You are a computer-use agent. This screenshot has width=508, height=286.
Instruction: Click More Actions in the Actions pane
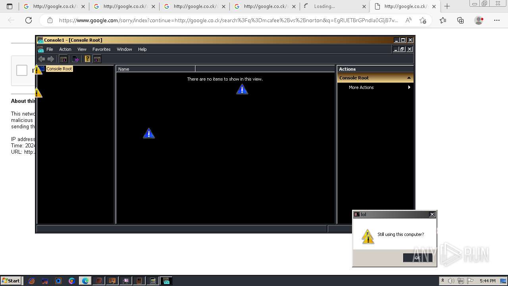pos(361,87)
